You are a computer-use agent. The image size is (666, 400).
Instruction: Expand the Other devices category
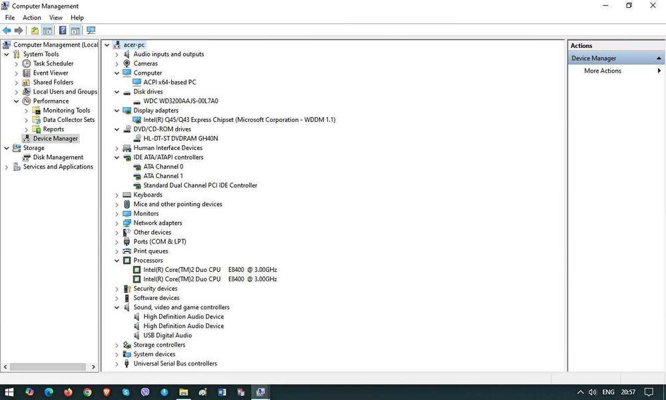click(x=117, y=233)
